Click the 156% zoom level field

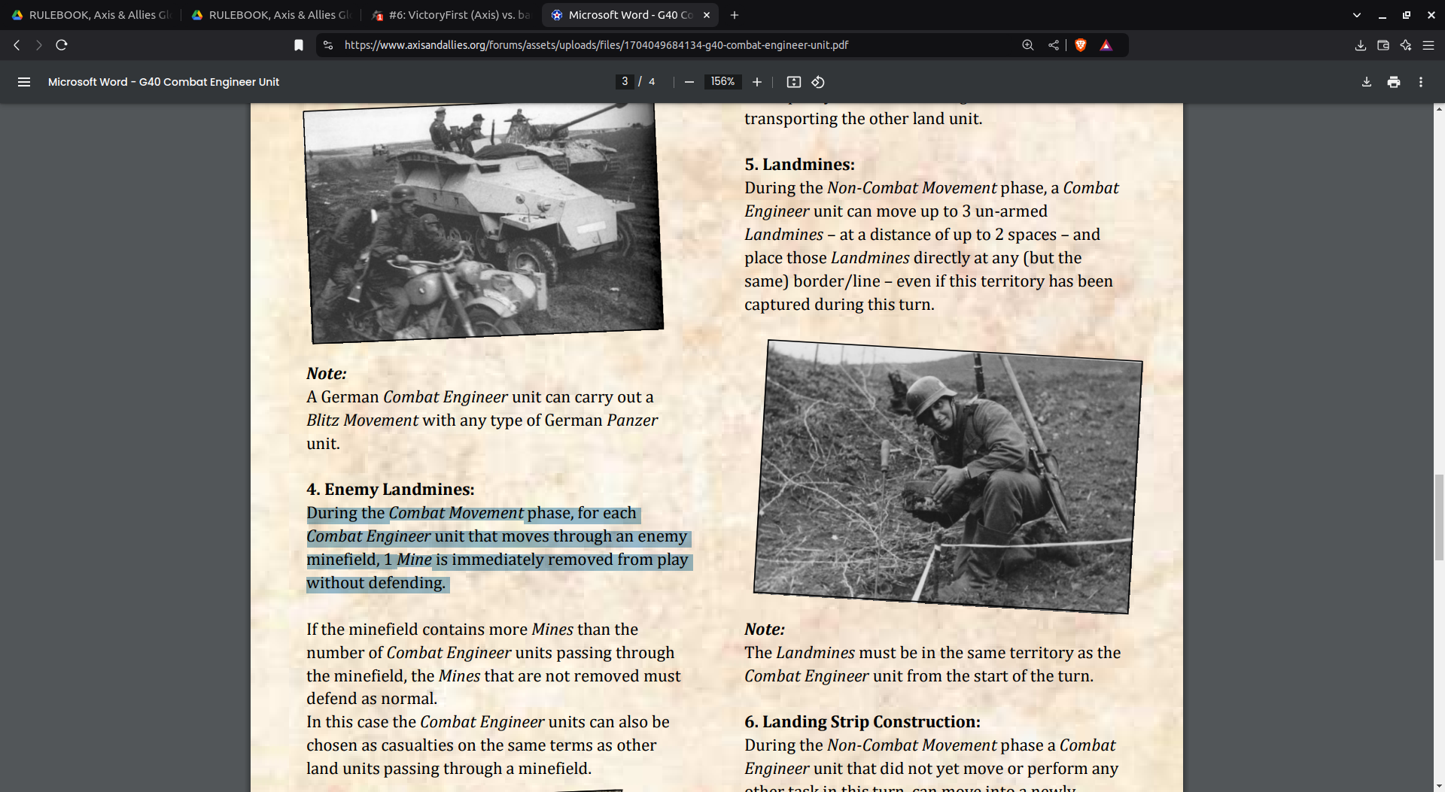click(x=722, y=81)
